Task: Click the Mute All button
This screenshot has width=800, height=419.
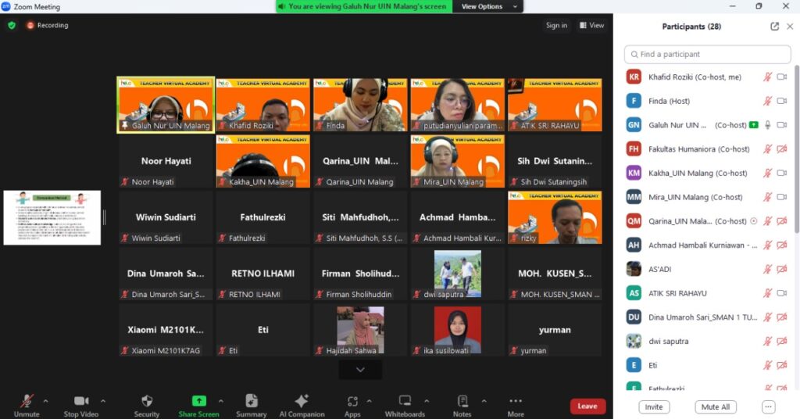Action: tap(715, 407)
